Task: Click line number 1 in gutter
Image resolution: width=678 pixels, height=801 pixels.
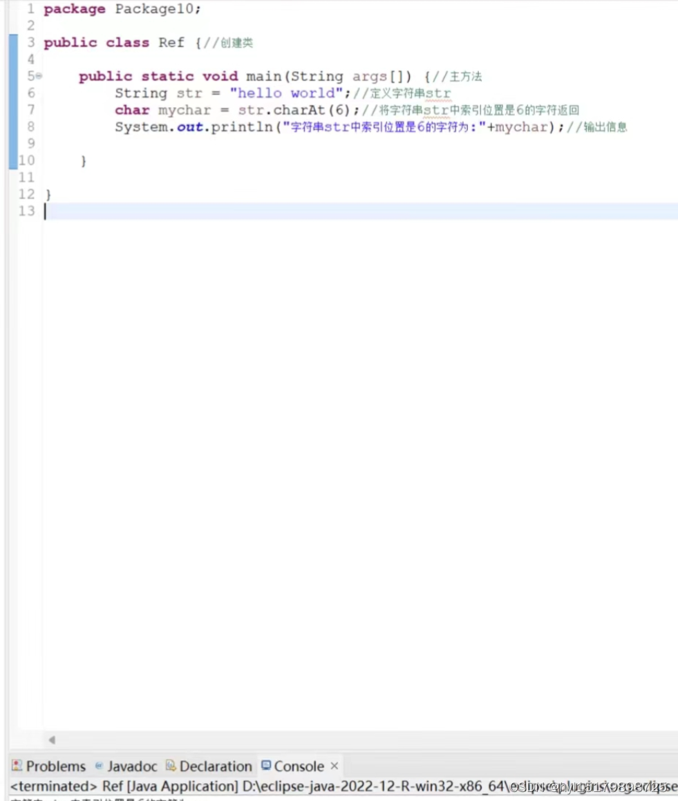Action: click(30, 9)
